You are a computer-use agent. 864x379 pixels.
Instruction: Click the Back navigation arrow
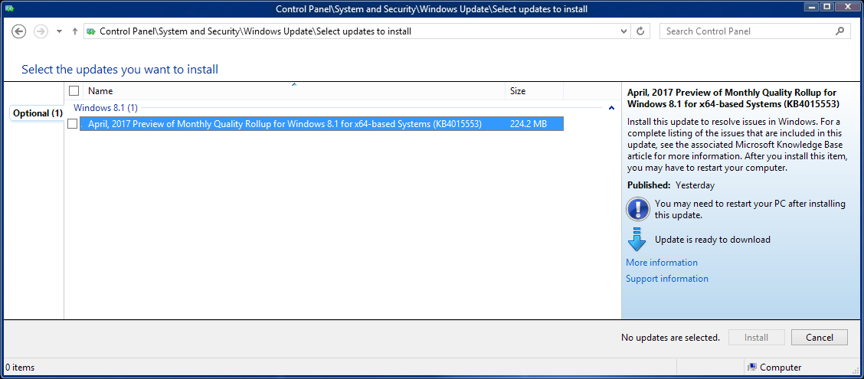click(20, 31)
